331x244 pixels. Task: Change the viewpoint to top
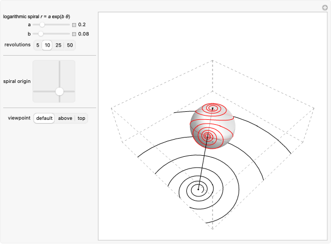click(81, 118)
